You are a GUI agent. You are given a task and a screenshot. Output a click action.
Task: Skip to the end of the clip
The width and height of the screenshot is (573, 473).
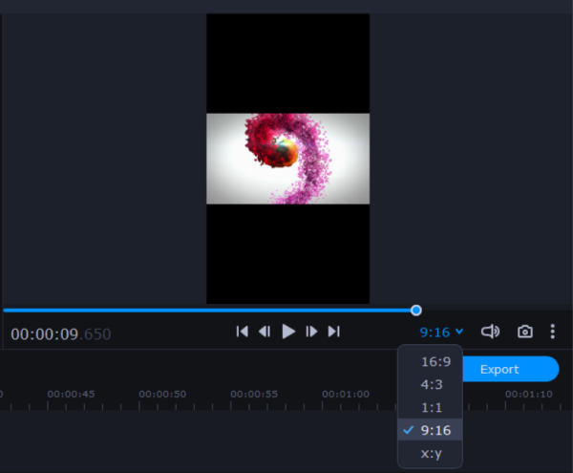(333, 332)
